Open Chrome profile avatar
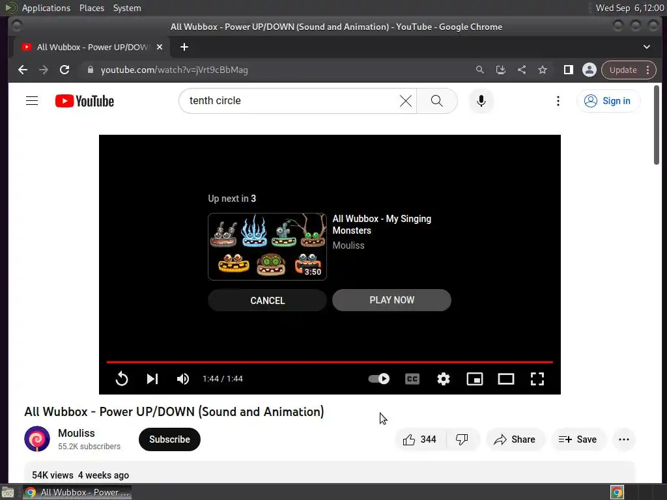 (589, 70)
